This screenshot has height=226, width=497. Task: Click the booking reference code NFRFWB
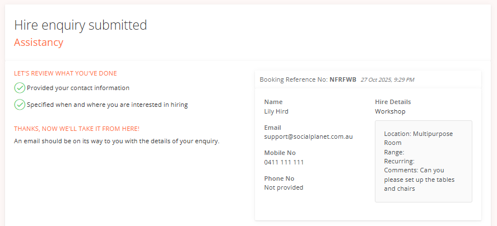point(343,79)
